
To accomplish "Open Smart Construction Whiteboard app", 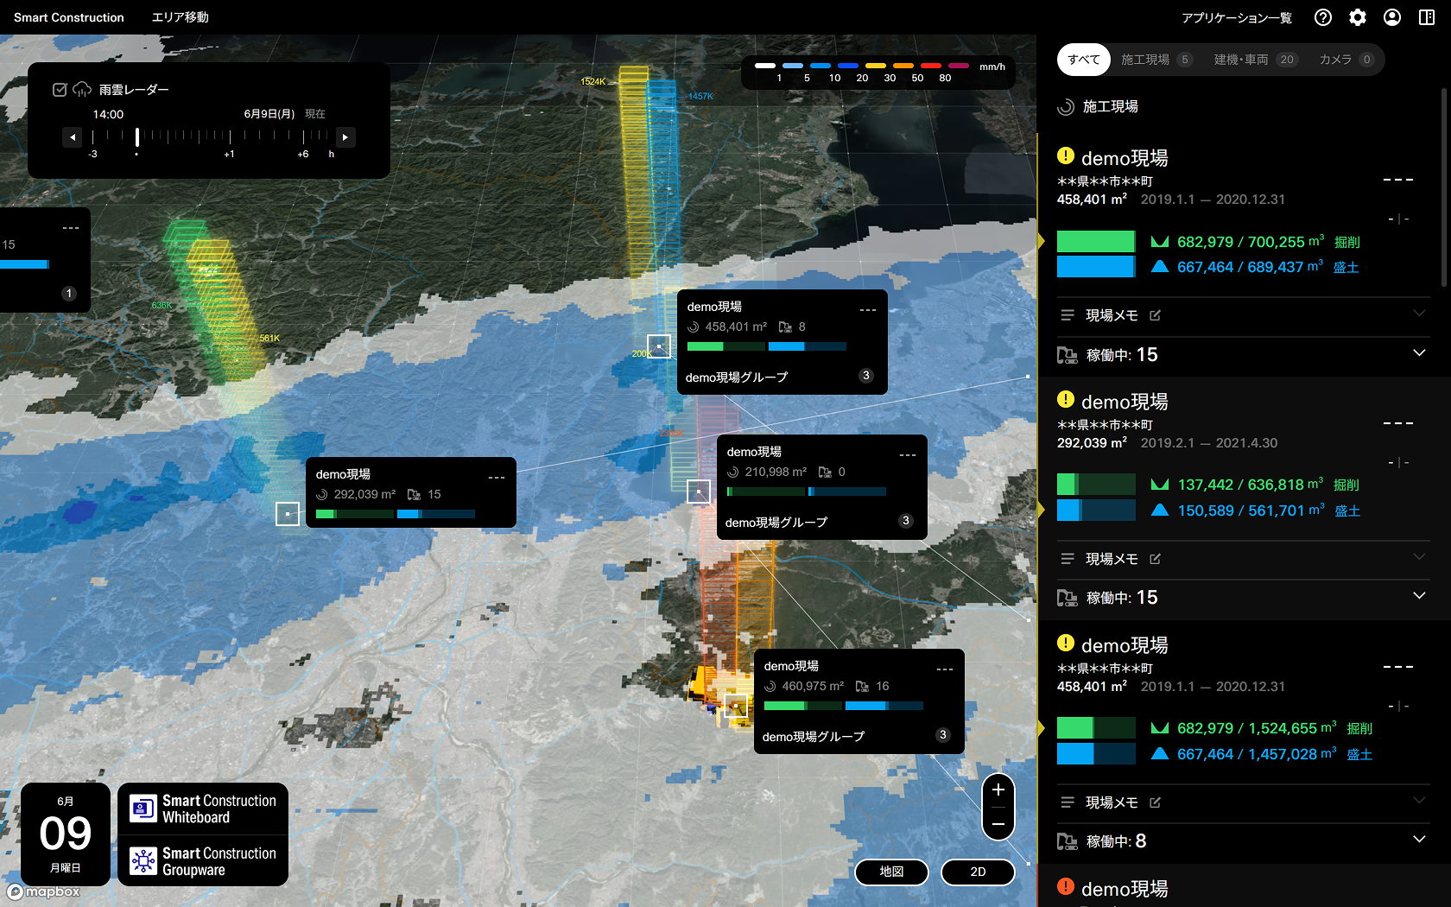I will tap(203, 809).
